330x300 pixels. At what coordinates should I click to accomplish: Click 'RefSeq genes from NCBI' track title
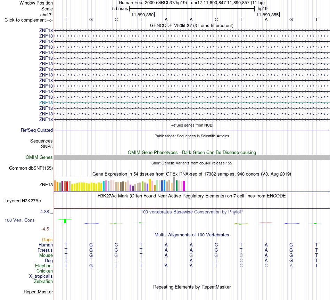point(192,125)
